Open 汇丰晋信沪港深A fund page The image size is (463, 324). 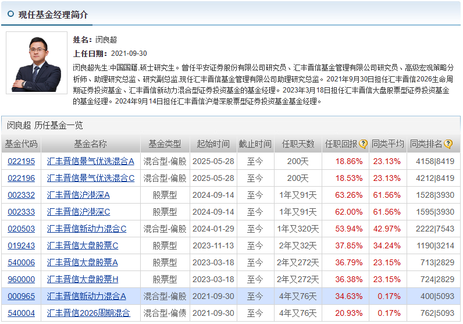point(79,195)
